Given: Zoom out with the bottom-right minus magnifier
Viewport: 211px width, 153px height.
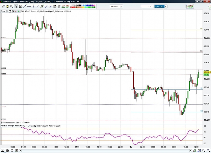Looking at the screenshot, I should [204, 150].
